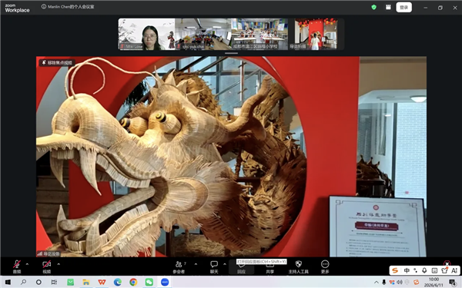Open Windows taskbar search
The image size is (462, 288).
(x=23, y=282)
